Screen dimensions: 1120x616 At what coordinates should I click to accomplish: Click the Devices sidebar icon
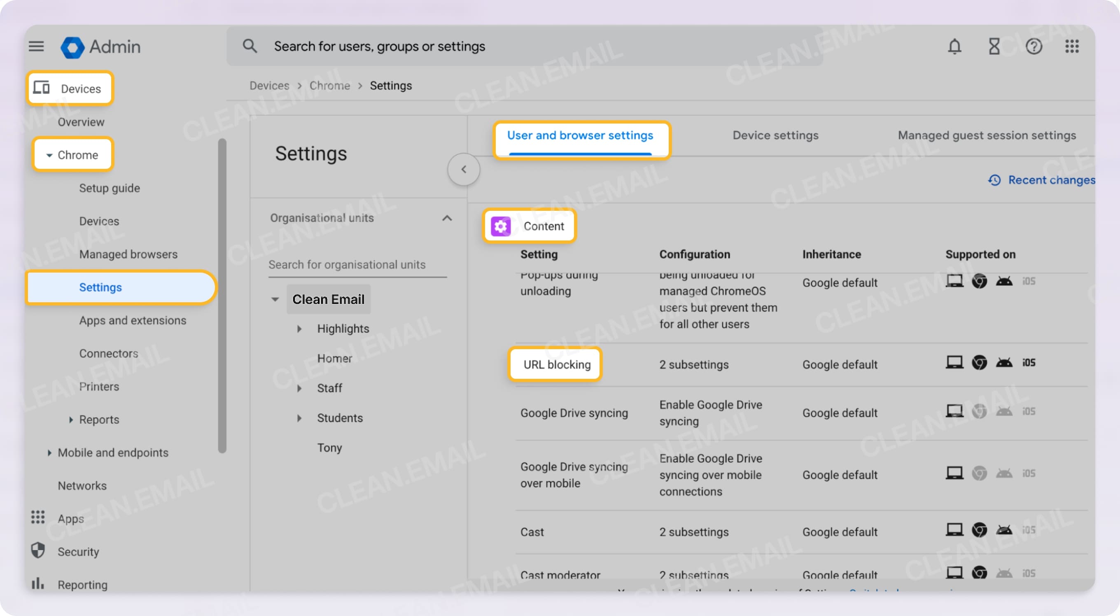point(42,88)
